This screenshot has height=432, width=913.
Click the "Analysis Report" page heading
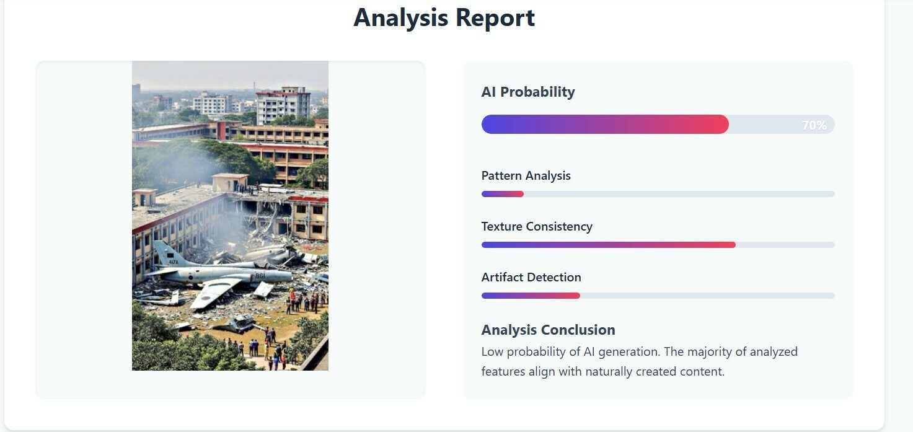pyautogui.click(x=444, y=17)
